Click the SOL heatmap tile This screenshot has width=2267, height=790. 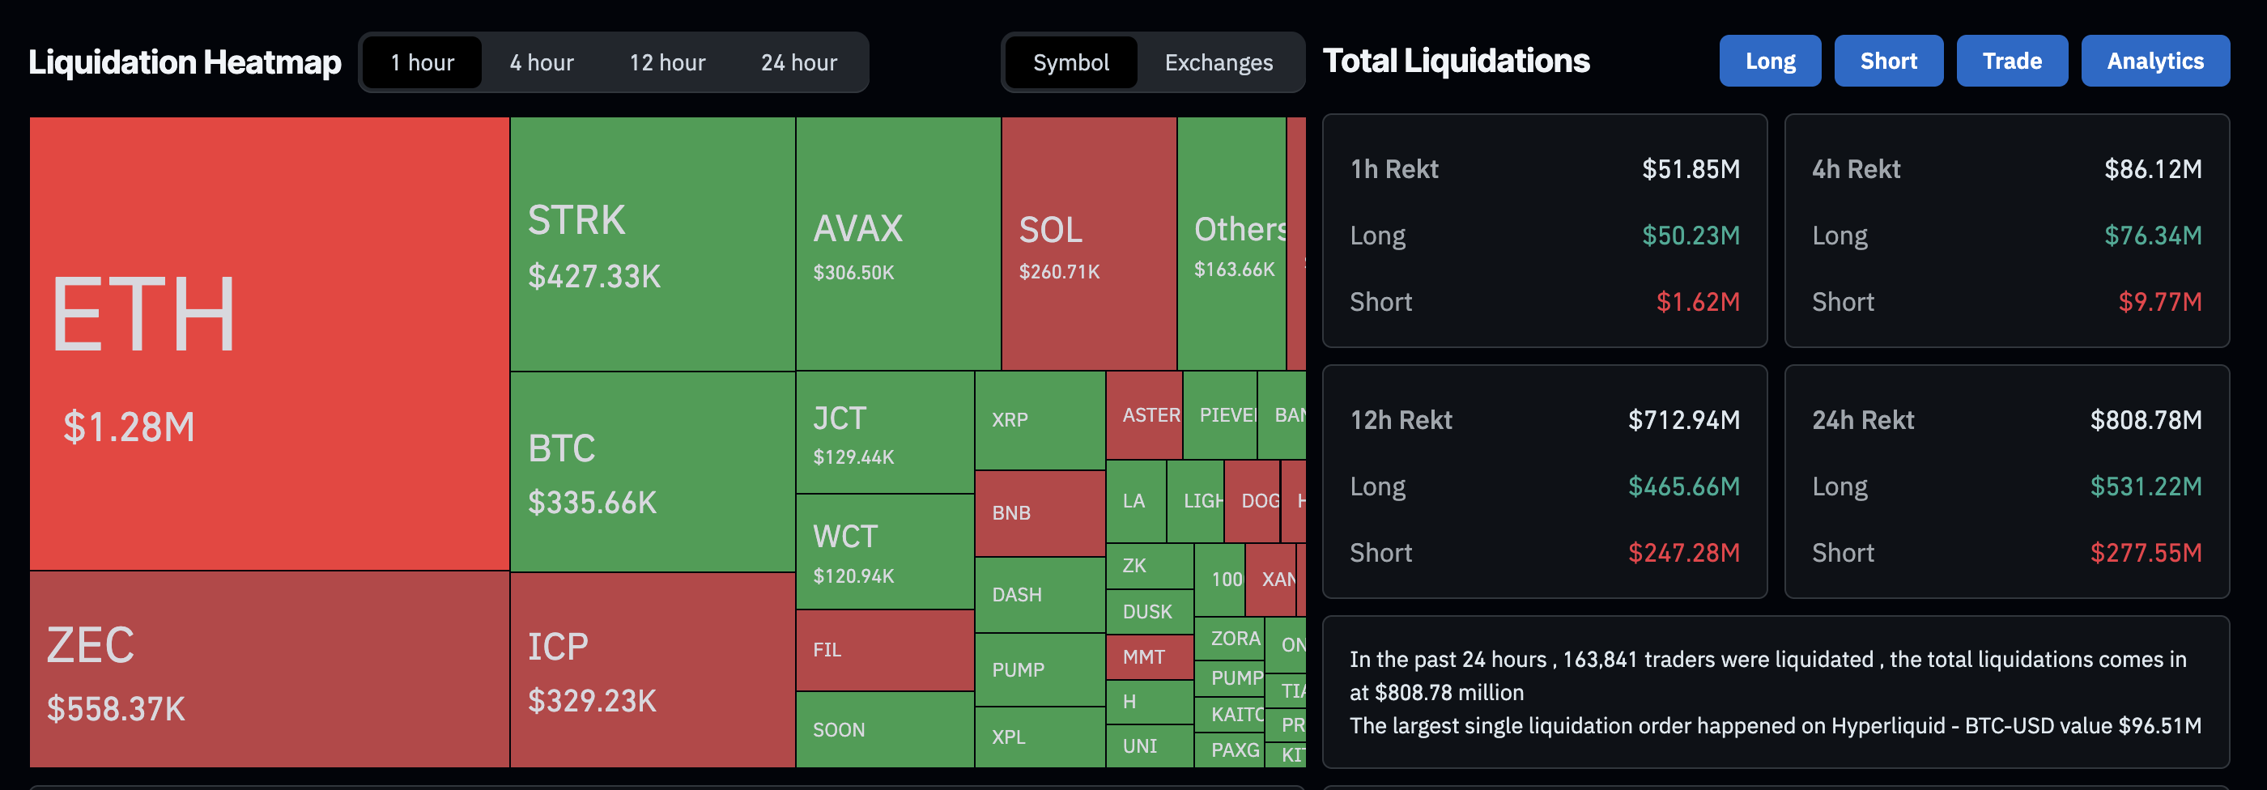click(x=1089, y=244)
